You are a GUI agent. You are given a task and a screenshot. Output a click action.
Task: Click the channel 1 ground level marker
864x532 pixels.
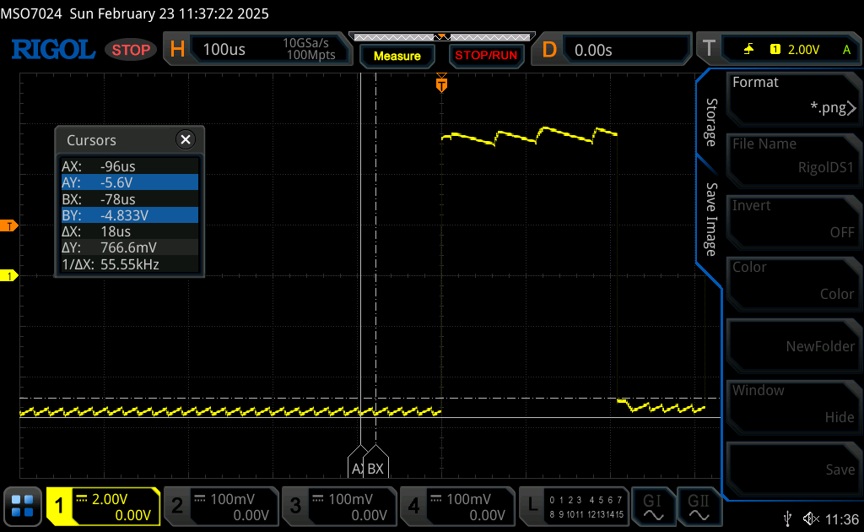[8, 275]
